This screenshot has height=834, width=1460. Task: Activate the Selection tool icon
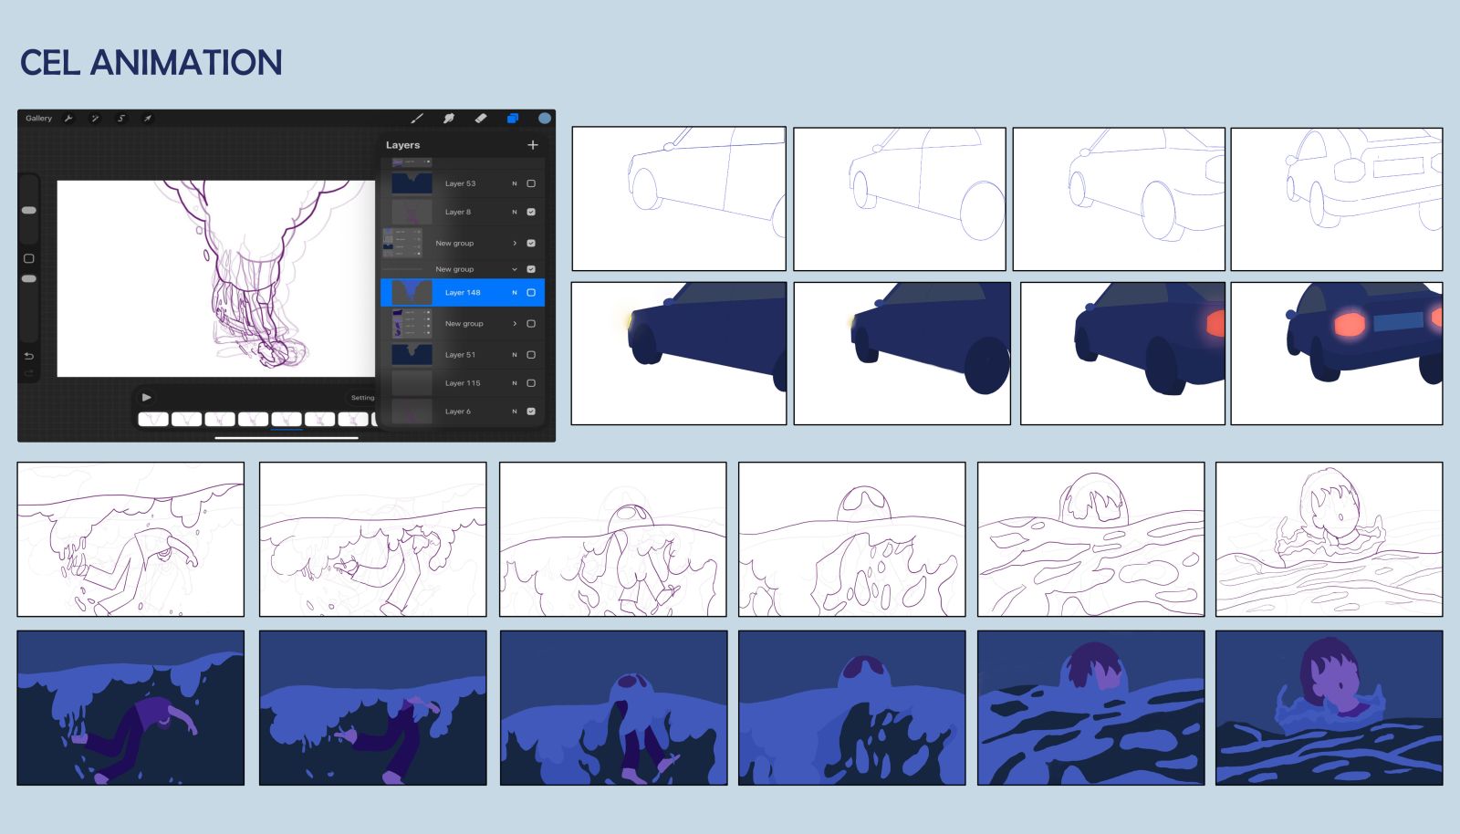[x=120, y=119]
